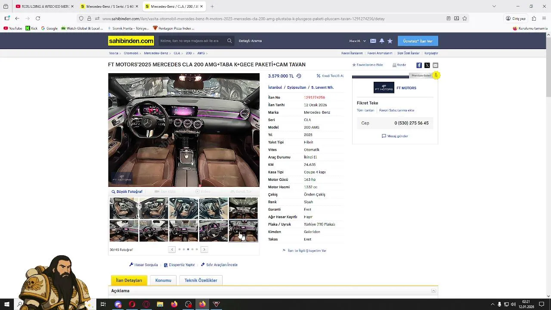Click Eyüpsultan district link

(297, 87)
